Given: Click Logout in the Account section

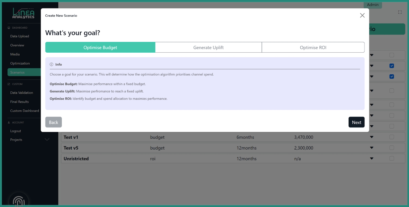Looking at the screenshot, I should coord(16,131).
